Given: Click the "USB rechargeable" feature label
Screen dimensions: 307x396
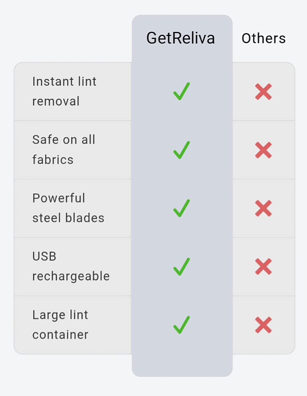Looking at the screenshot, I should [x=71, y=266].
